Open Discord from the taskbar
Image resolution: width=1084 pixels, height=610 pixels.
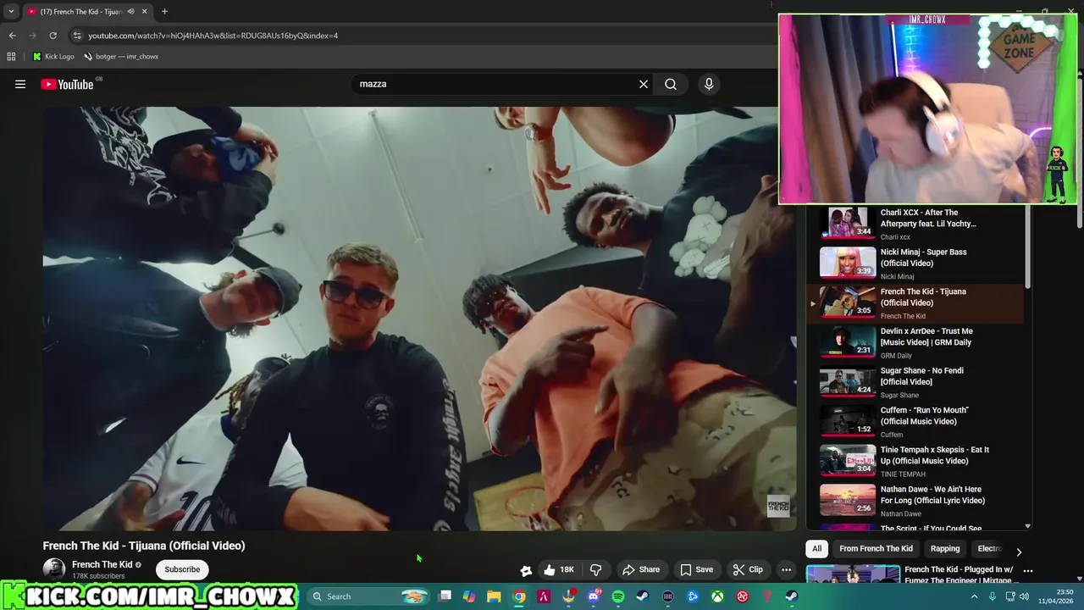tap(594, 596)
